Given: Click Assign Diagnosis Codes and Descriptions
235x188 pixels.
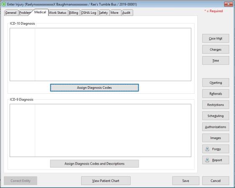Looking at the screenshot, I should pos(94,164).
